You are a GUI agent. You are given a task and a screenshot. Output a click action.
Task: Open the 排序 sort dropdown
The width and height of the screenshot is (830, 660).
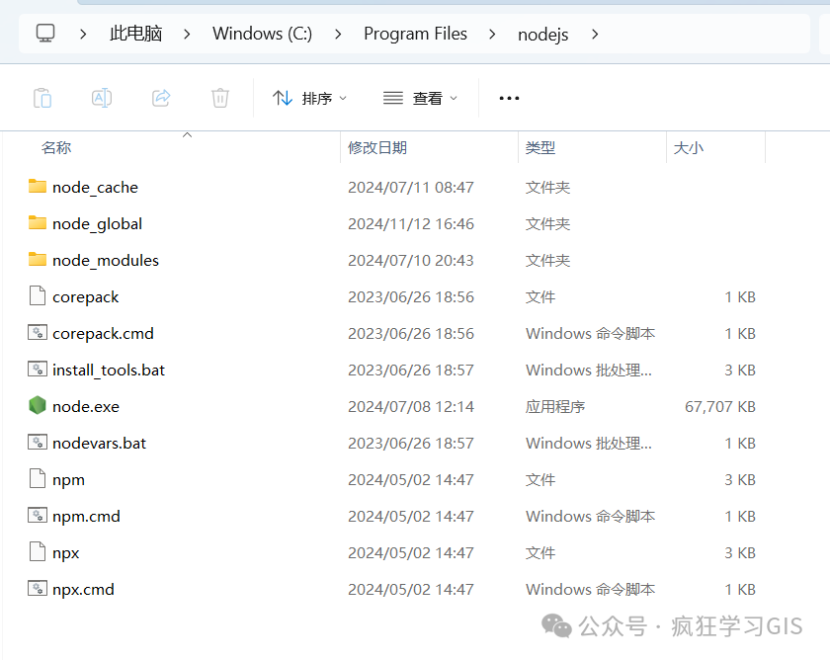(310, 98)
